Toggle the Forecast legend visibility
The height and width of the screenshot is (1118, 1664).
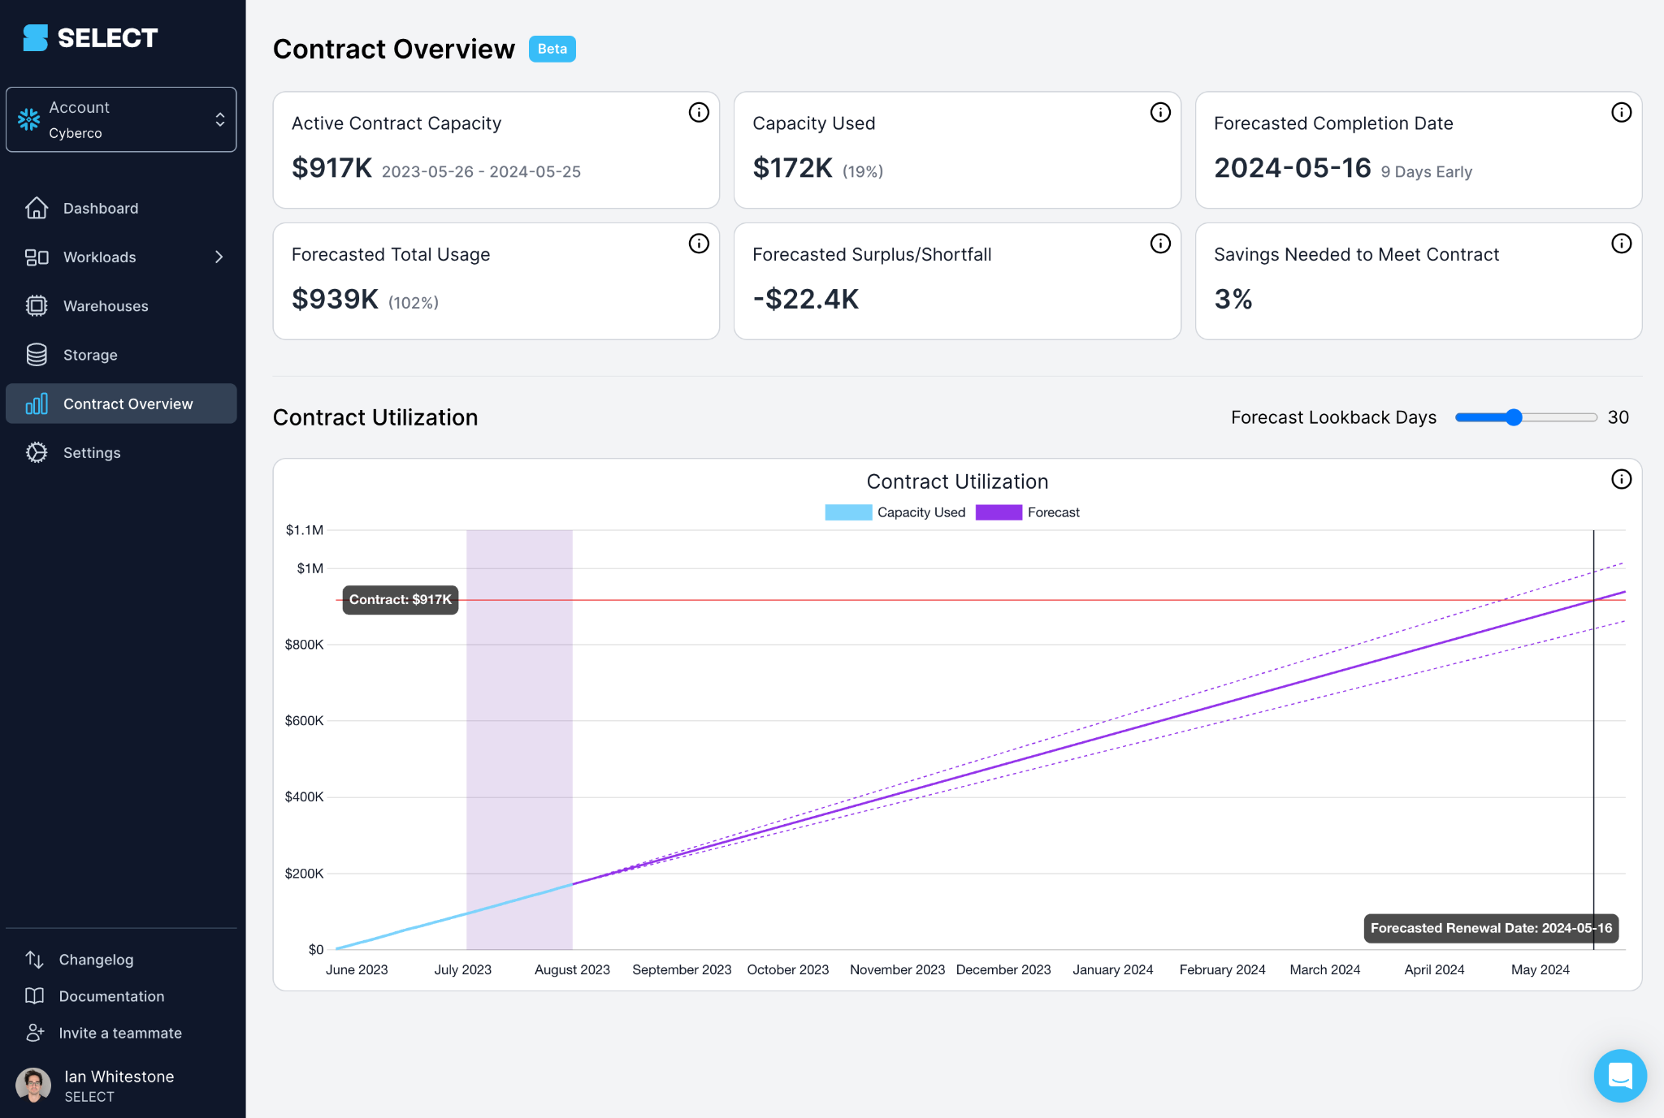(1027, 512)
